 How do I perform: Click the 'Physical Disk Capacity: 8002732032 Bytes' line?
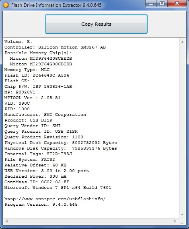pyautogui.click(x=61, y=143)
